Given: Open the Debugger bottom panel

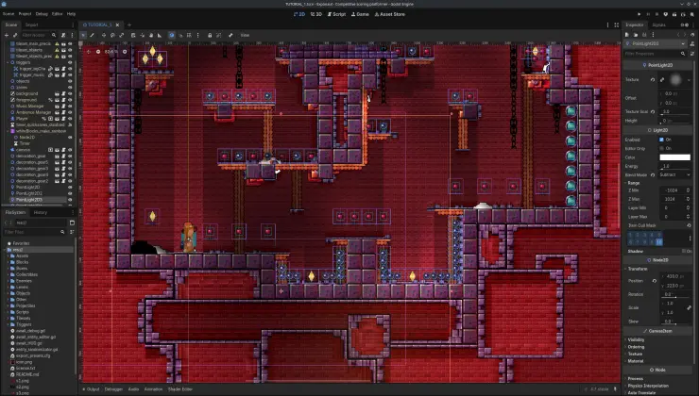Looking at the screenshot, I should click(x=113, y=388).
